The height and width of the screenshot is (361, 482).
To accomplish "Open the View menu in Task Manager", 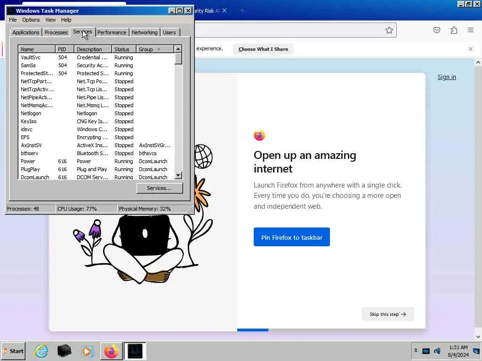I will point(50,20).
